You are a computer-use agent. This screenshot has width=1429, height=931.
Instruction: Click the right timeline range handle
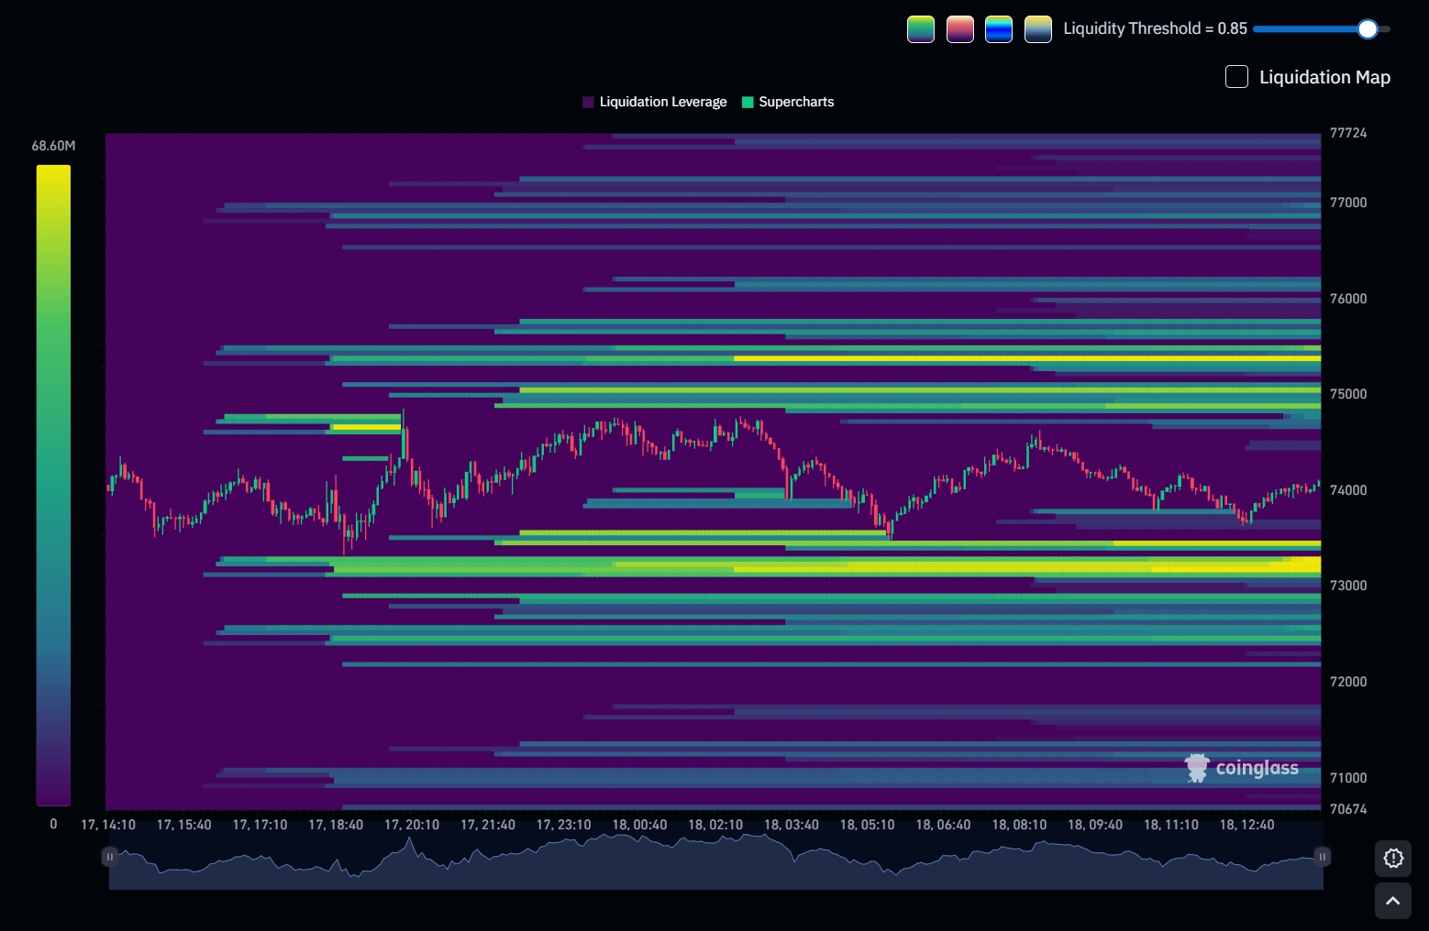pyautogui.click(x=1322, y=857)
